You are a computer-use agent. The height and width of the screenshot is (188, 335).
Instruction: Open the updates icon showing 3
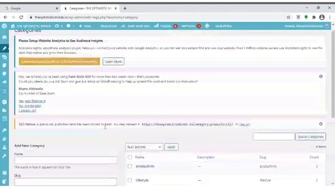click(58, 26)
